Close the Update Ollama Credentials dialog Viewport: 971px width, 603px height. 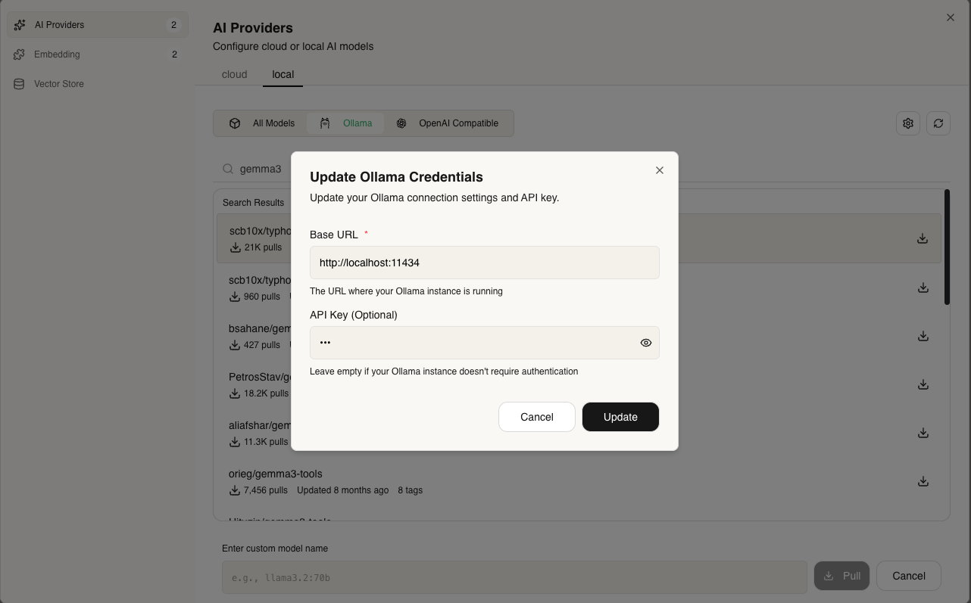click(x=660, y=170)
